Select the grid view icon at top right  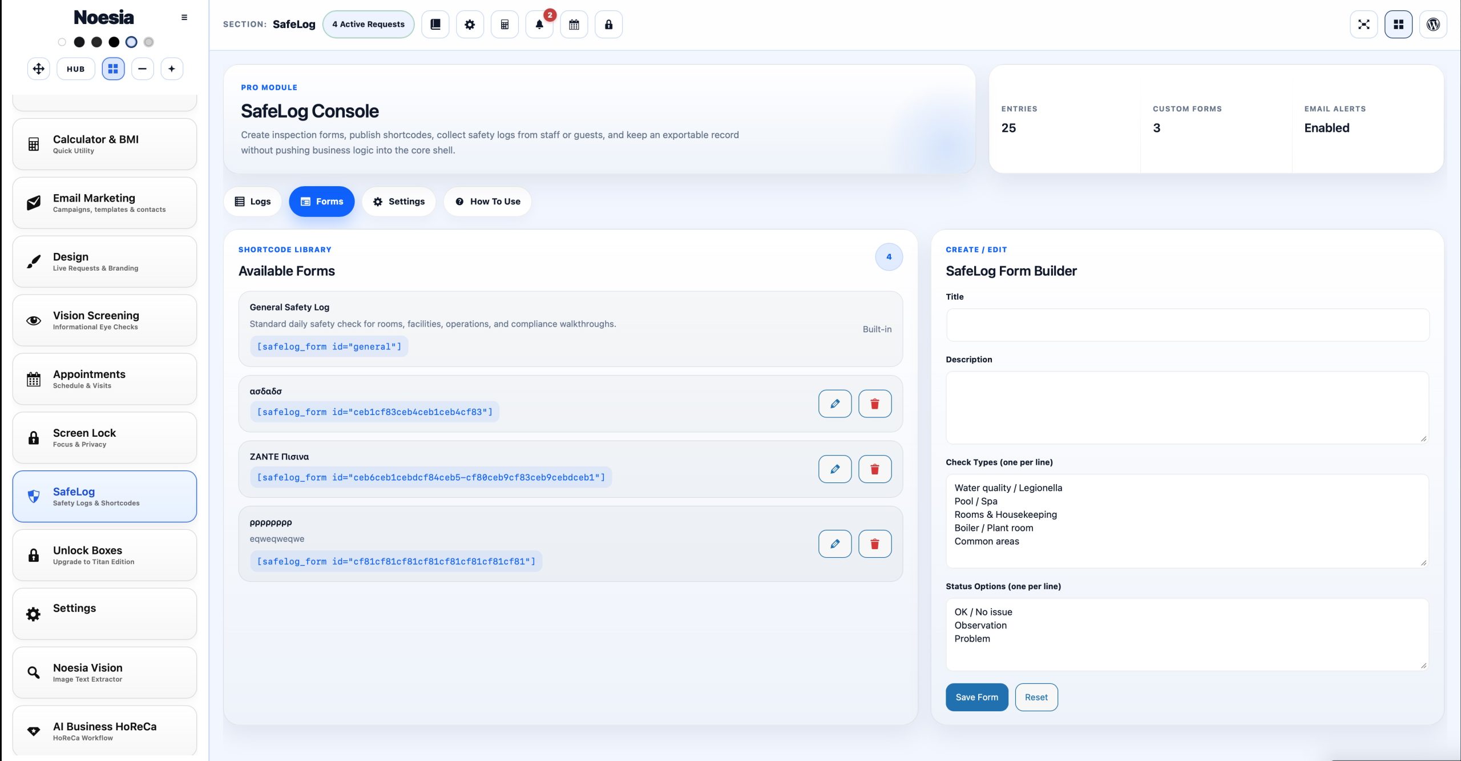1399,25
